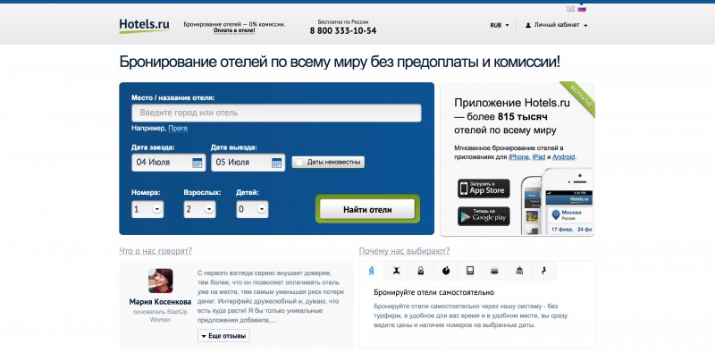Select the domed building tab icon
715x353 pixels.
click(519, 271)
